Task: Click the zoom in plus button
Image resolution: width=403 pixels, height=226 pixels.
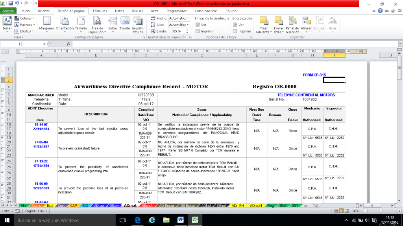Action: (x=399, y=211)
